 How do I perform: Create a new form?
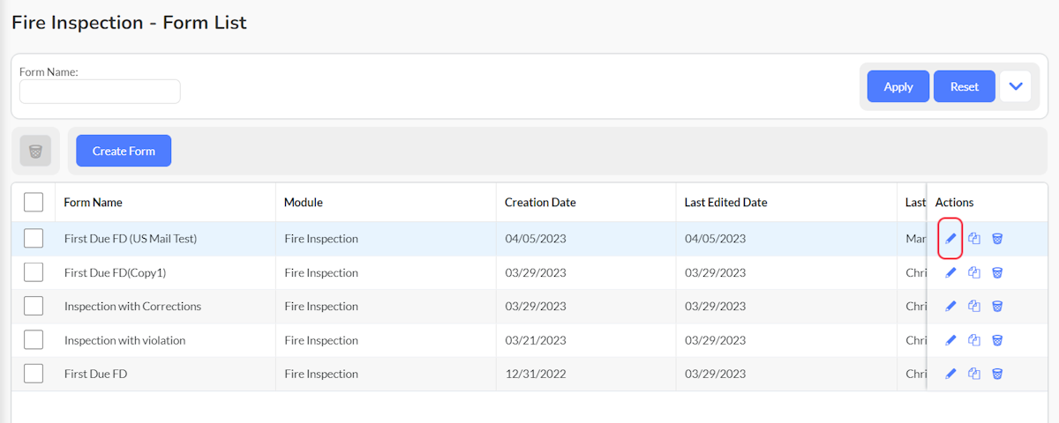point(124,151)
